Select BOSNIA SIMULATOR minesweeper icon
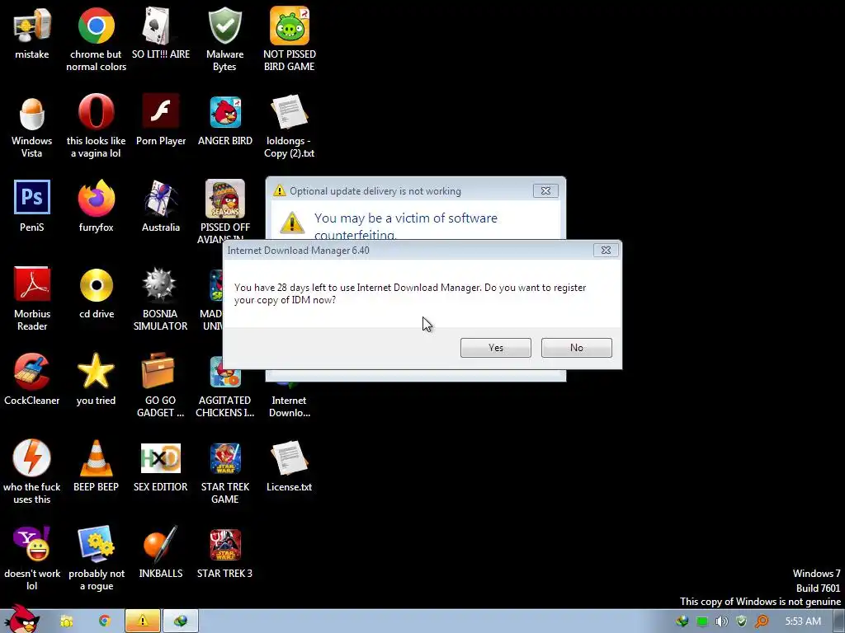 pyautogui.click(x=161, y=298)
